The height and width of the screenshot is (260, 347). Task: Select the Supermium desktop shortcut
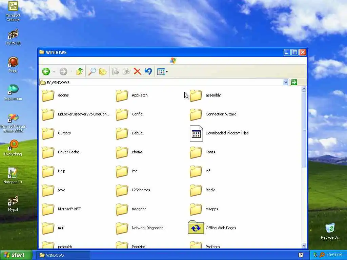[13, 93]
